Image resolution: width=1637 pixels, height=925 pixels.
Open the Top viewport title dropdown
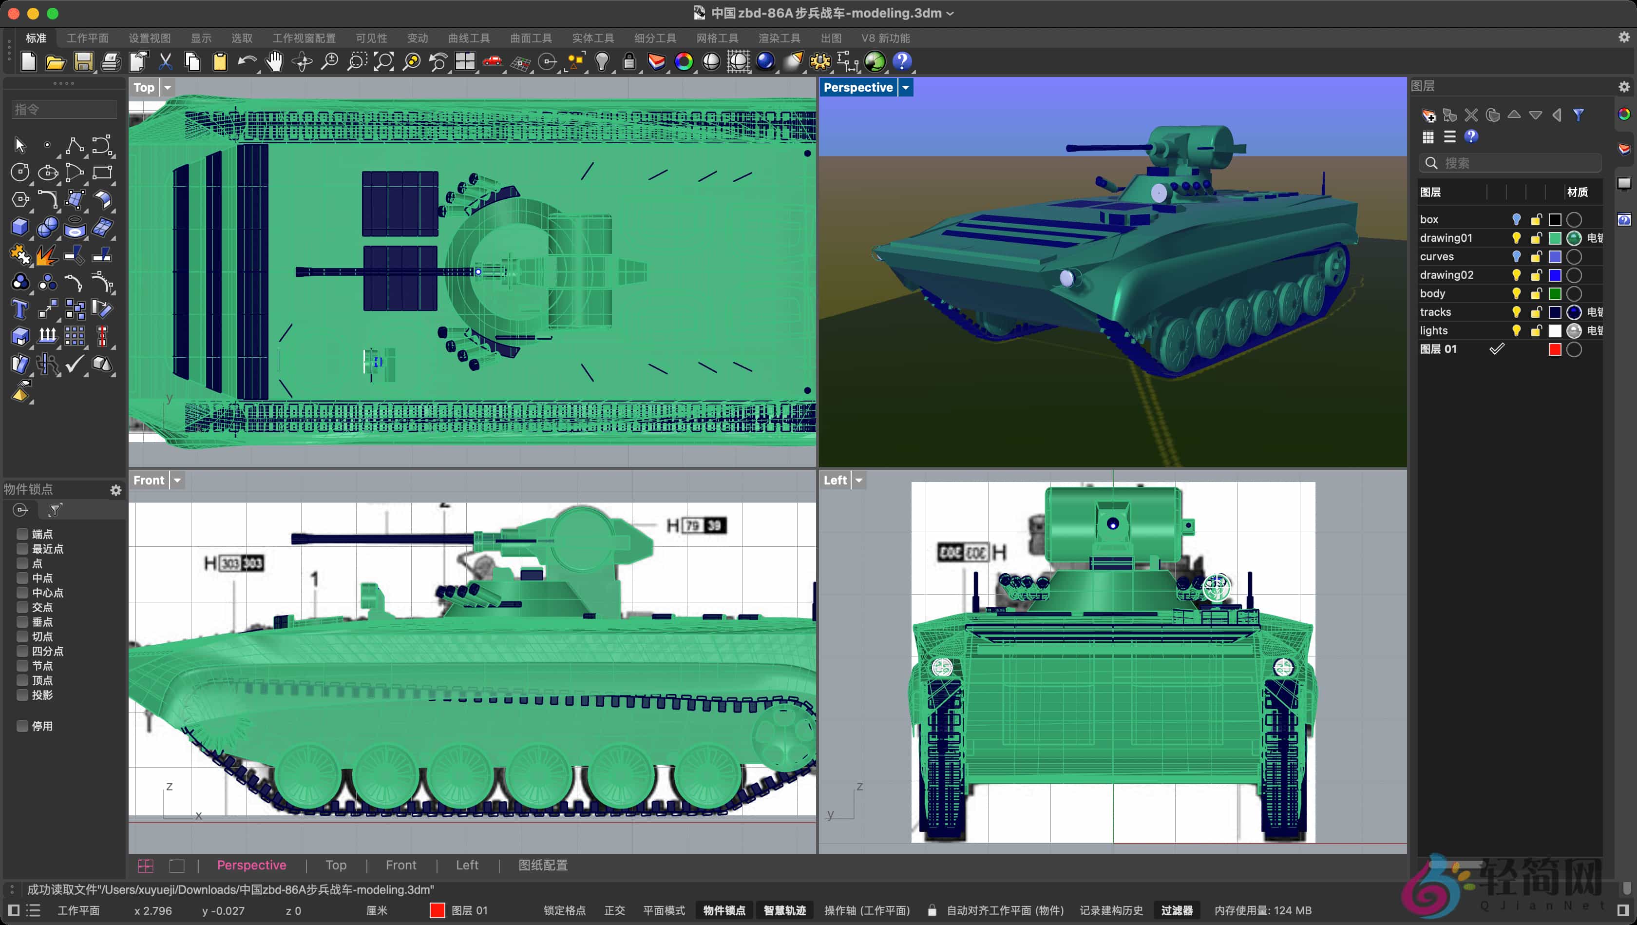click(167, 87)
